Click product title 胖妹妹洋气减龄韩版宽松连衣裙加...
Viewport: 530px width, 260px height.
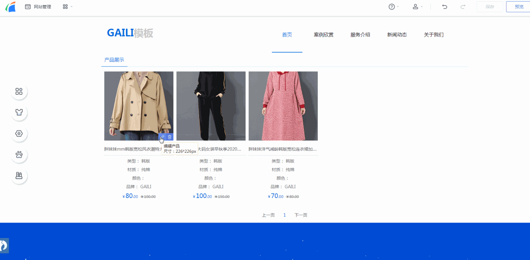[282, 149]
